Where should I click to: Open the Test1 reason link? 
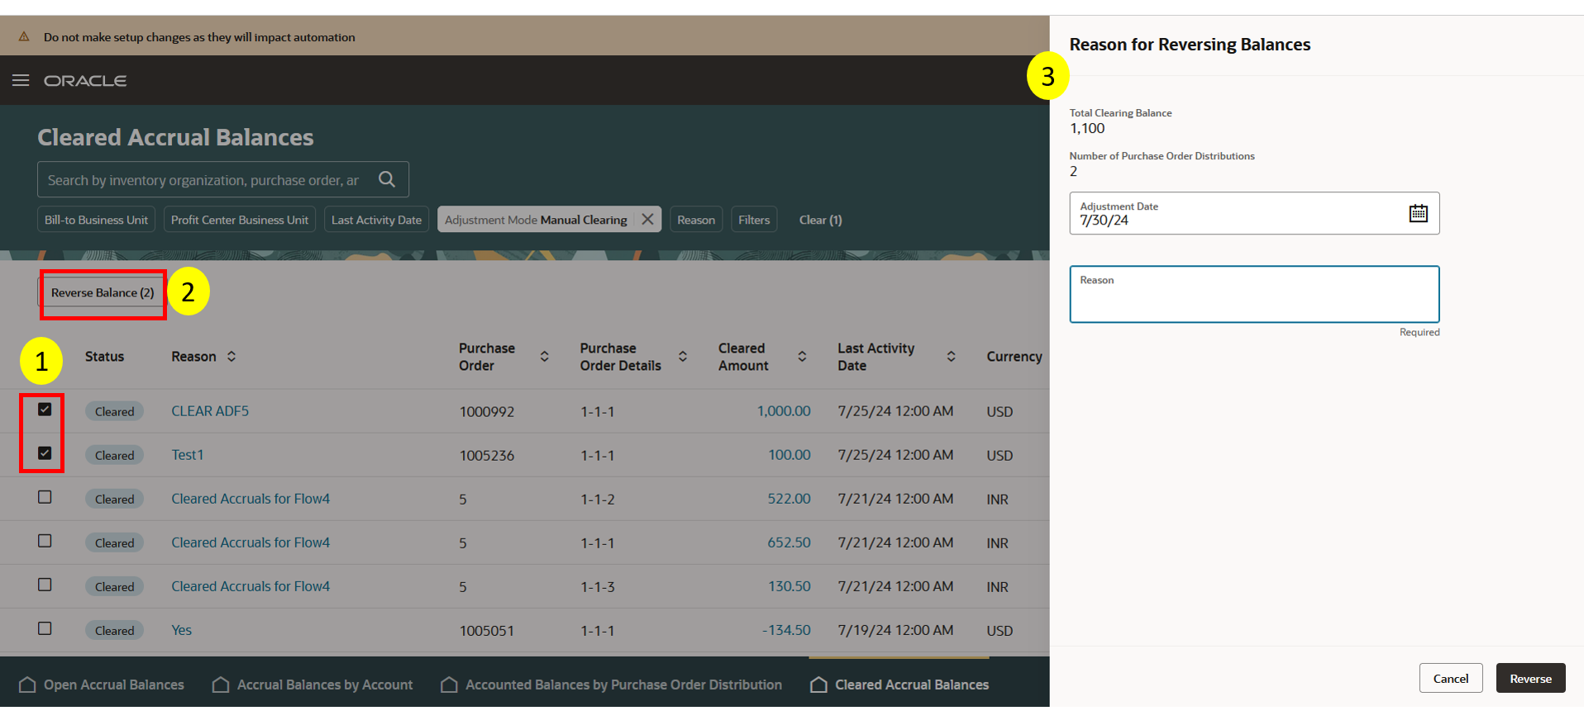click(188, 454)
